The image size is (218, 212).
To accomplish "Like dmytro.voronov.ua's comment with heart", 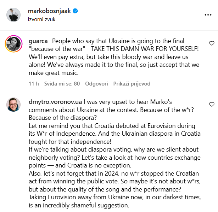I will 212,104.
